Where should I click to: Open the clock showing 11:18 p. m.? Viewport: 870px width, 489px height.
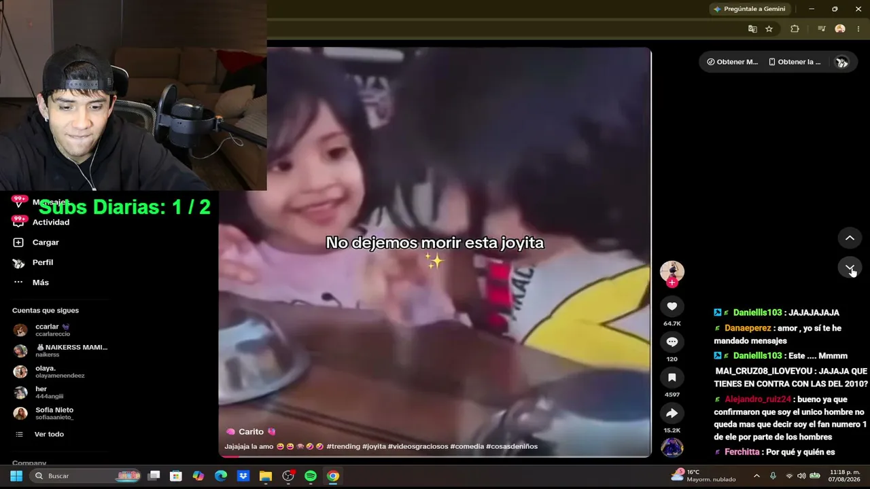pyautogui.click(x=845, y=475)
